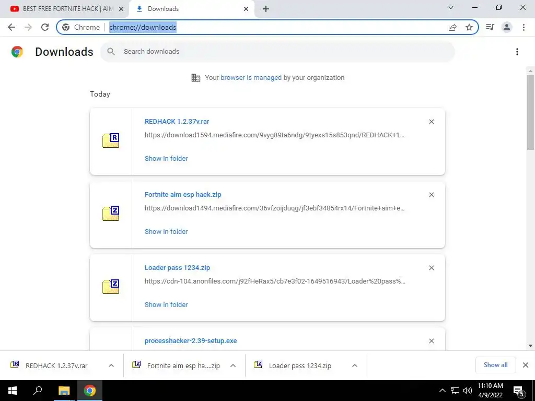Viewport: 535px width, 401px height.
Task: Open Chrome's three-dot main menu
Action: pos(524,27)
